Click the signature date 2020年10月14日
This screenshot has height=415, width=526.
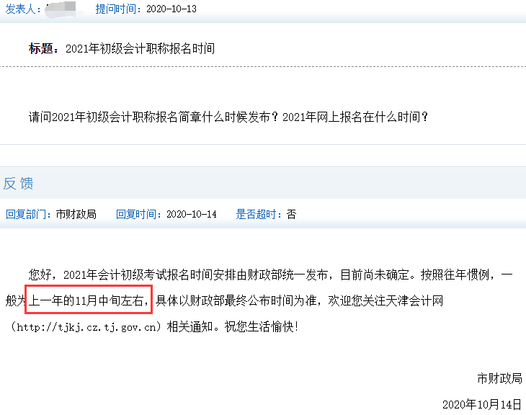click(482, 405)
